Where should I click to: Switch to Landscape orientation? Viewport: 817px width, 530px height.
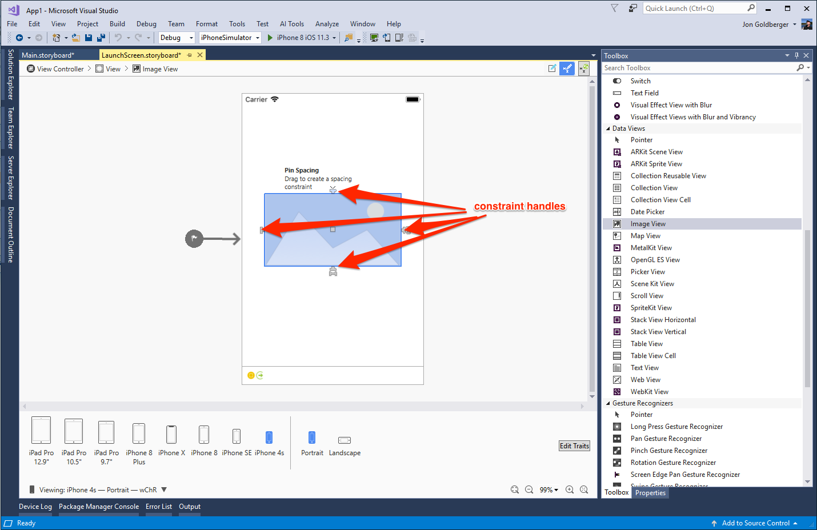coord(345,446)
